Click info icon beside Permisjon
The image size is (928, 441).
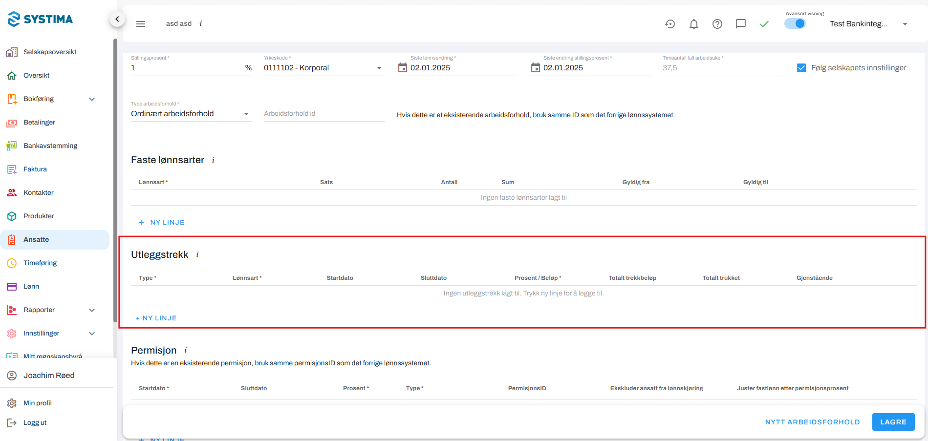click(x=186, y=350)
